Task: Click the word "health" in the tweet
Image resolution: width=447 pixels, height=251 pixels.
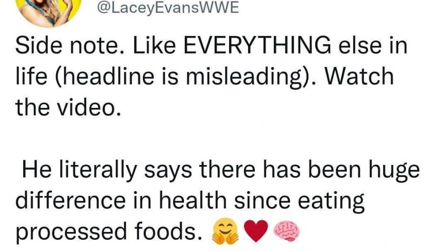Action: tap(192, 200)
